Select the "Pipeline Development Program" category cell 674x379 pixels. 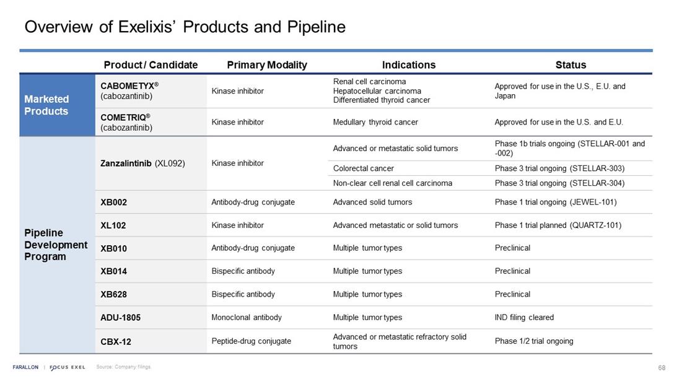pyautogui.click(x=56, y=245)
